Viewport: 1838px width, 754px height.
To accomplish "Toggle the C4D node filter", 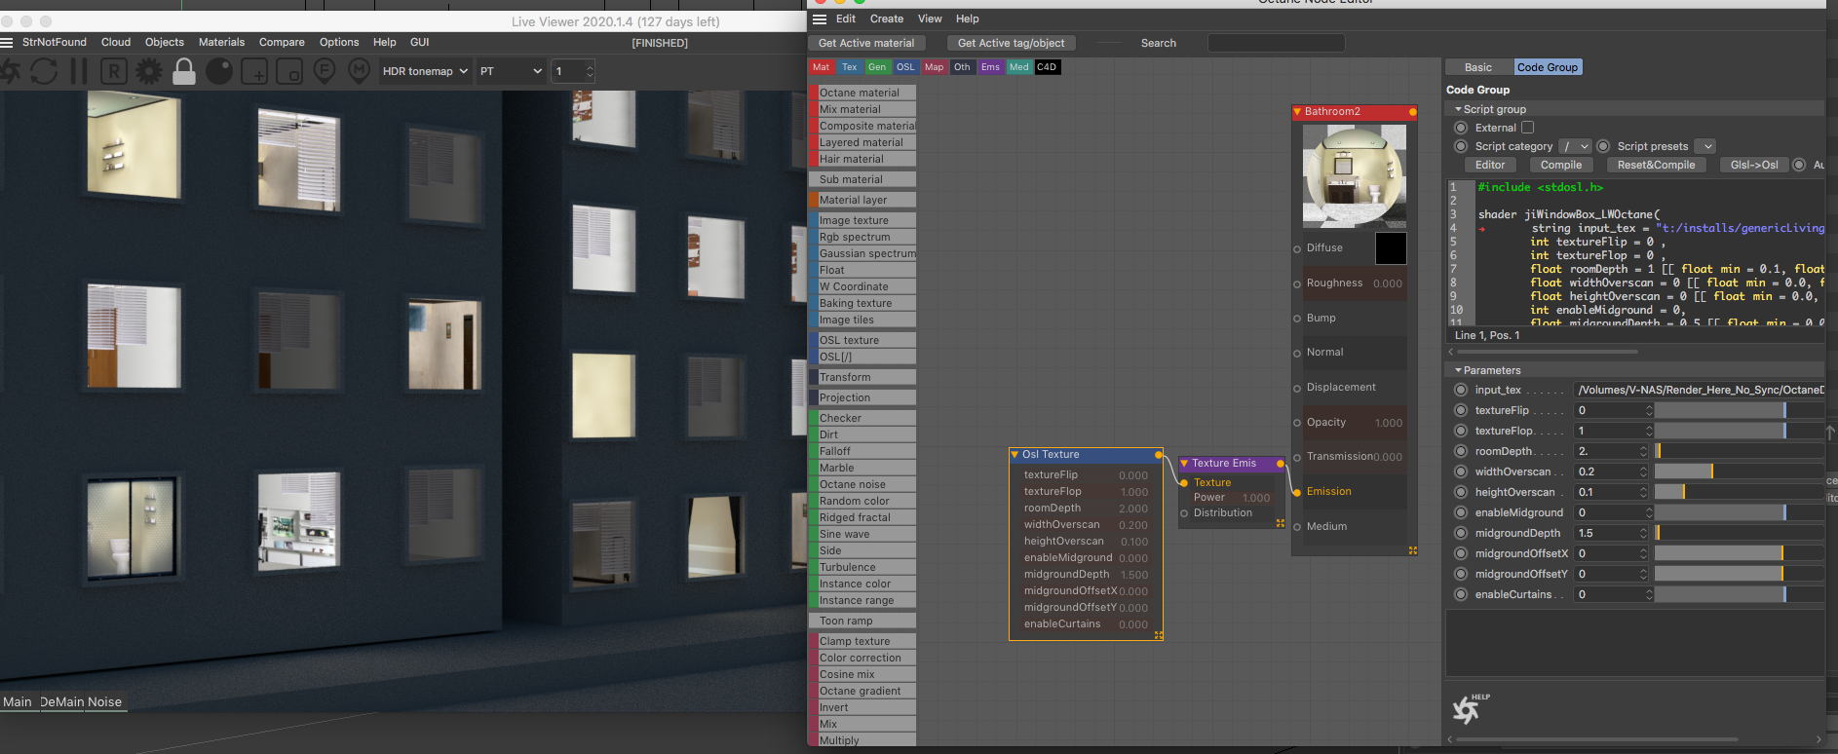I will [x=1047, y=67].
